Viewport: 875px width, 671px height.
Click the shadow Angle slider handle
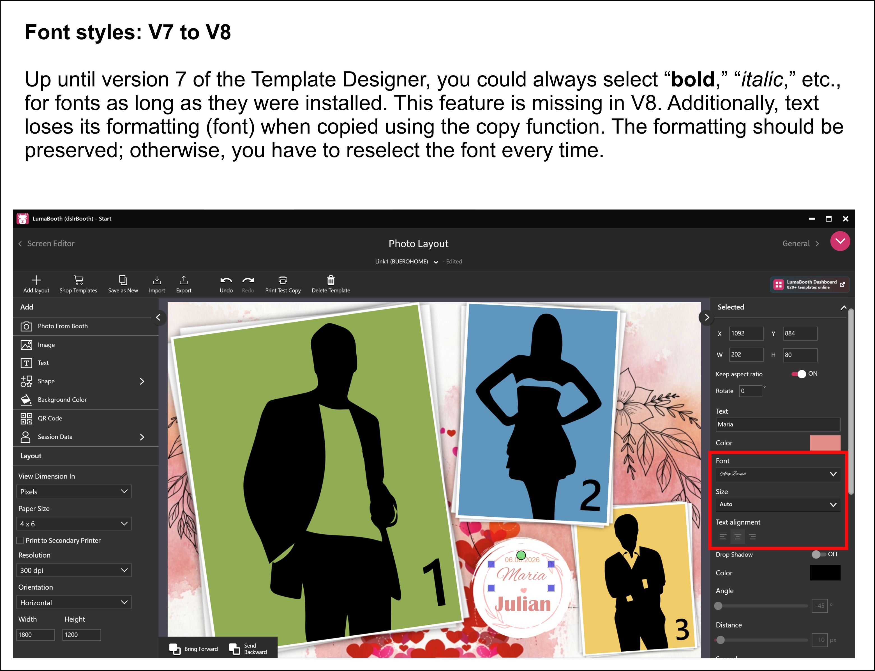coord(718,606)
